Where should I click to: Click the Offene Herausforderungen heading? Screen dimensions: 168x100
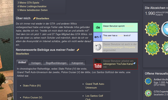pyautogui.click(x=156, y=74)
